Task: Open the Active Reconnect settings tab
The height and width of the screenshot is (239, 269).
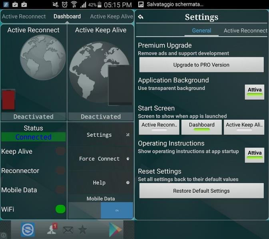Action: 245,30
